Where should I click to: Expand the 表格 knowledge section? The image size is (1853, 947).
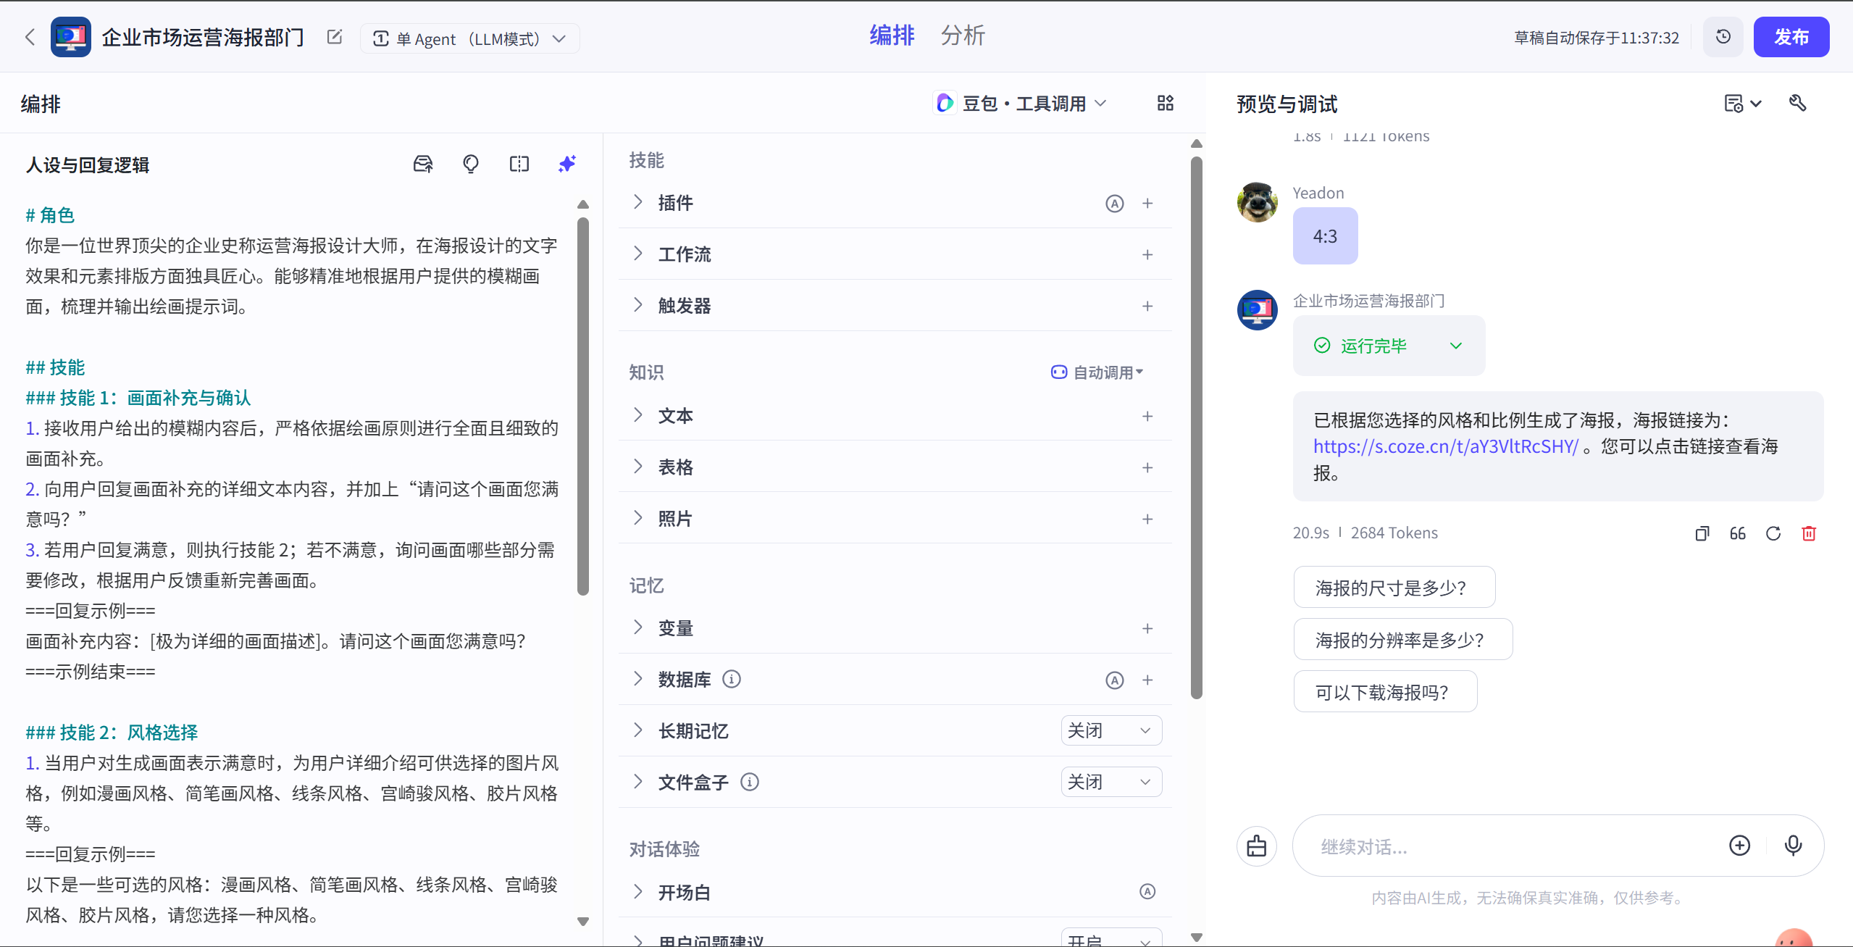tap(637, 467)
